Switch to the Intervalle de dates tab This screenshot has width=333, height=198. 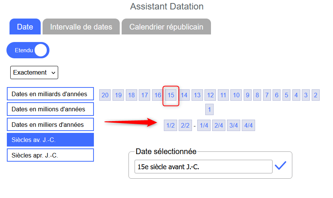click(81, 27)
